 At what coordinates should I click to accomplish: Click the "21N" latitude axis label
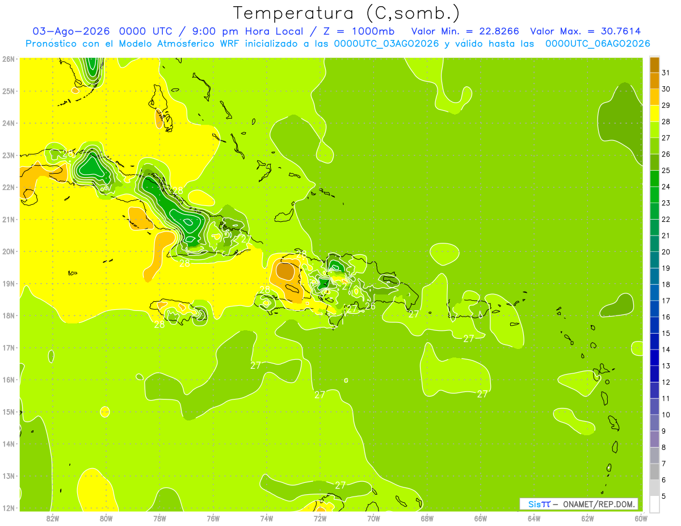pyautogui.click(x=8, y=219)
